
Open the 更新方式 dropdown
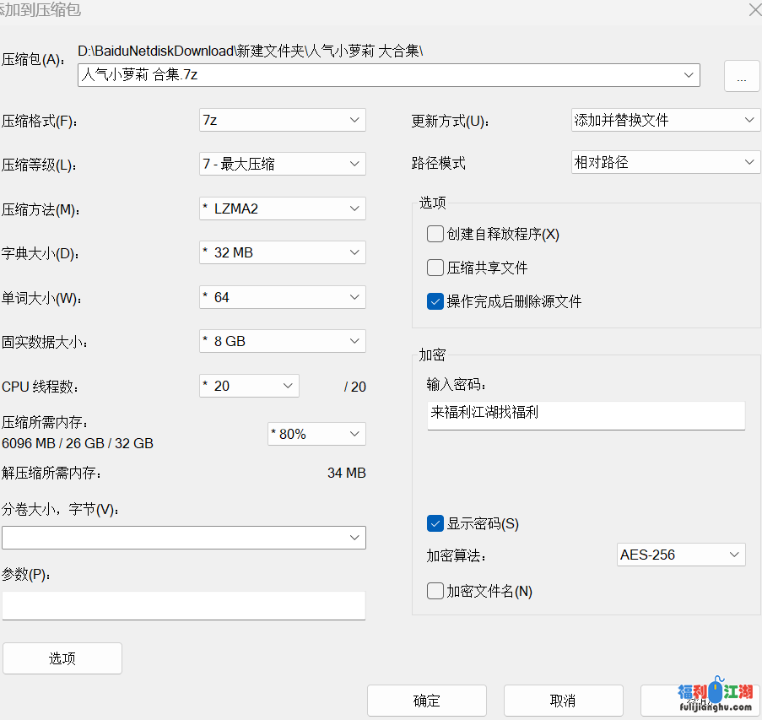pyautogui.click(x=666, y=120)
